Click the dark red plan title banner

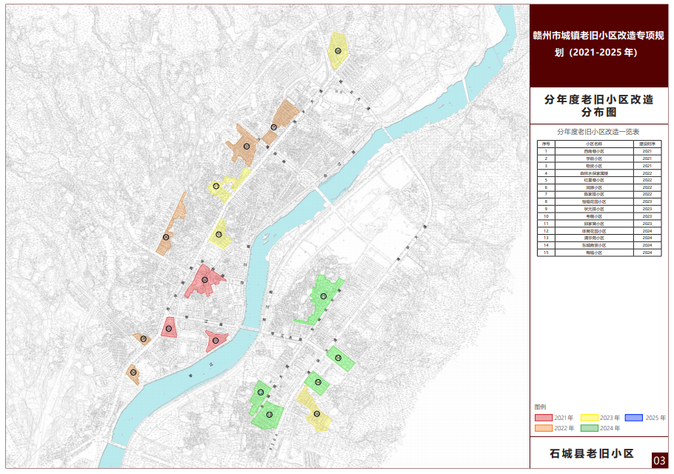[598, 46]
